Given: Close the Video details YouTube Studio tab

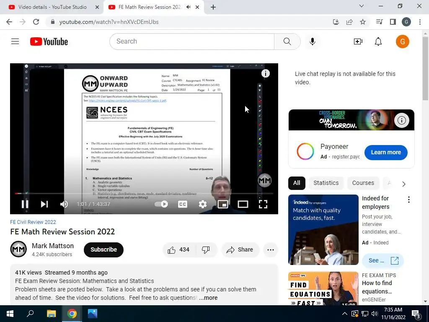Looking at the screenshot, I should [x=97, y=7].
